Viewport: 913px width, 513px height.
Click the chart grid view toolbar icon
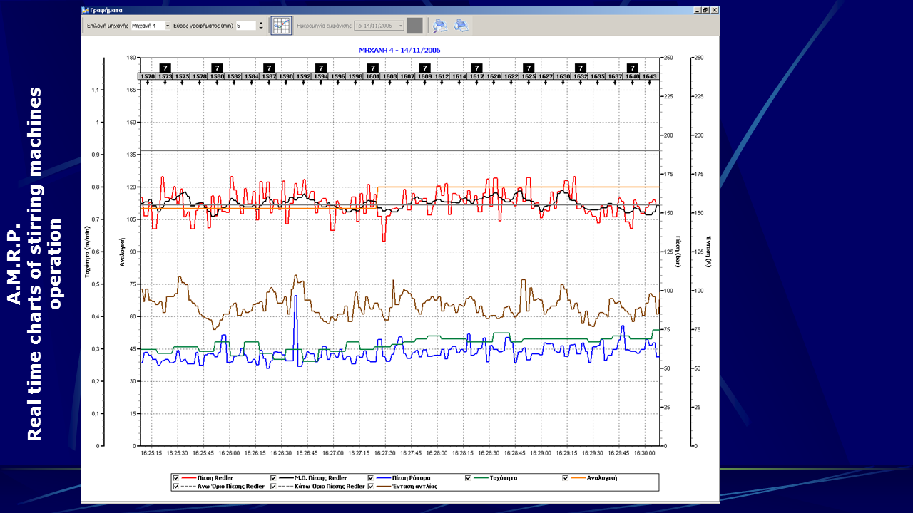click(282, 26)
